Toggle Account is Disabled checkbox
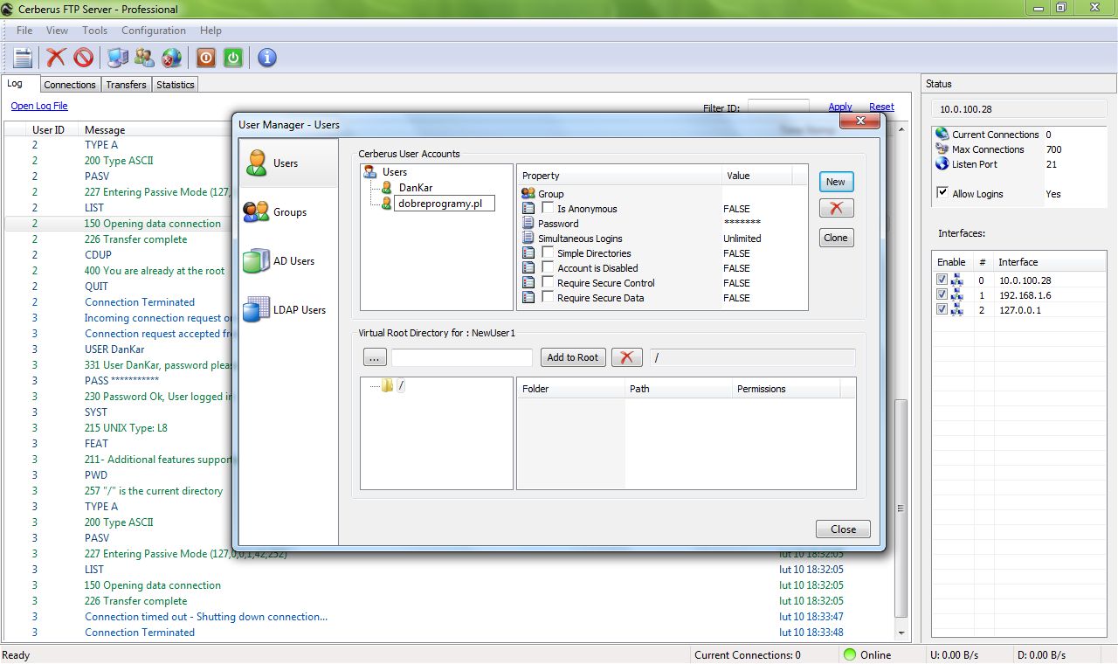Screen dimensions: 1118x664 tap(548, 267)
